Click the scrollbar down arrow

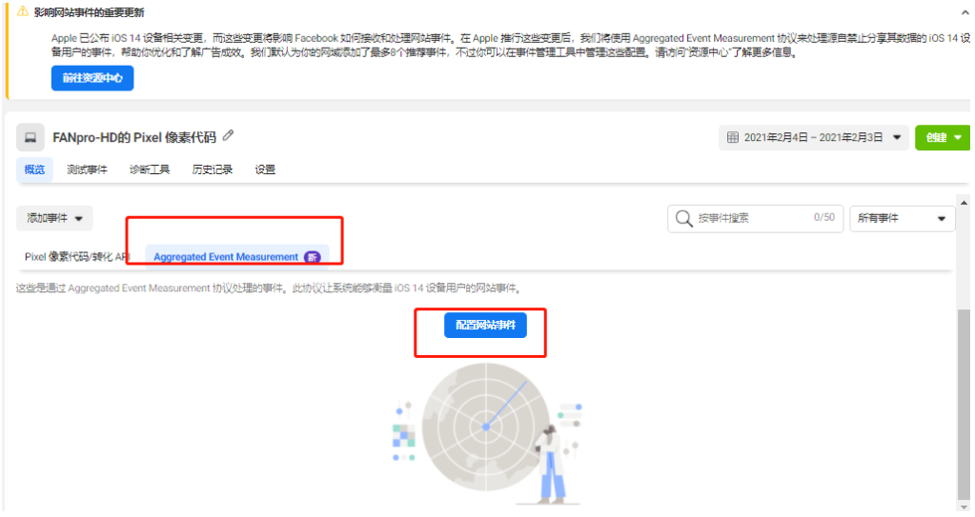click(x=964, y=507)
